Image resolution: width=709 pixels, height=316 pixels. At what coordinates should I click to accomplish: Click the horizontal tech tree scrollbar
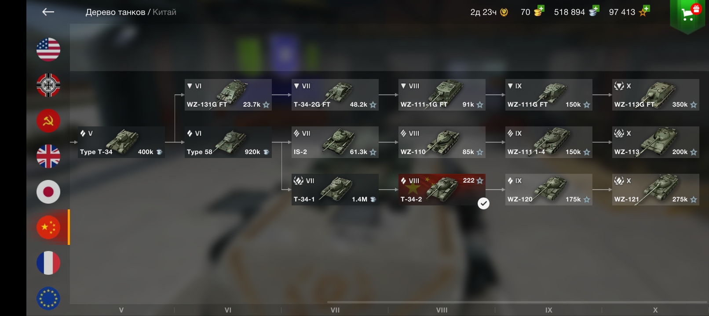[x=517, y=302]
